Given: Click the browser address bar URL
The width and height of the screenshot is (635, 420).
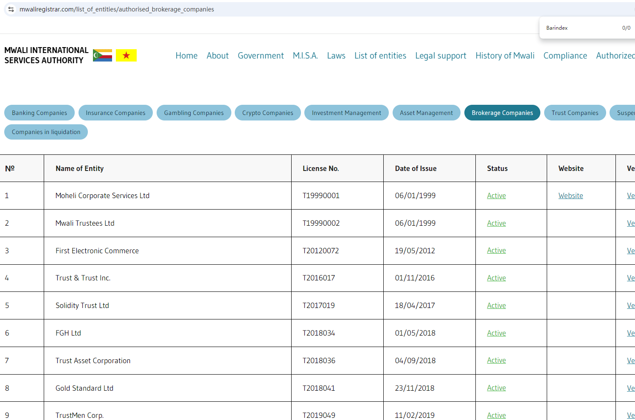Looking at the screenshot, I should (x=117, y=9).
